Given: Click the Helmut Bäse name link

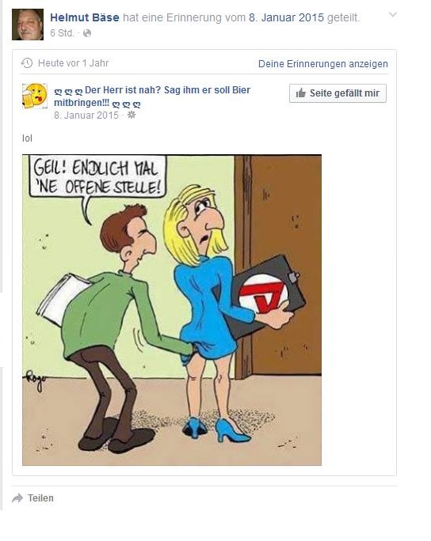Looking at the screenshot, I should point(85,17).
